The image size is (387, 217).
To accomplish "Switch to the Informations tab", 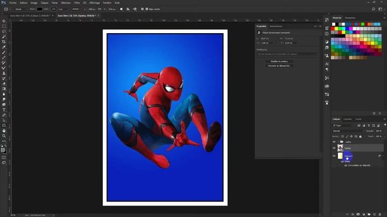I will [276, 27].
